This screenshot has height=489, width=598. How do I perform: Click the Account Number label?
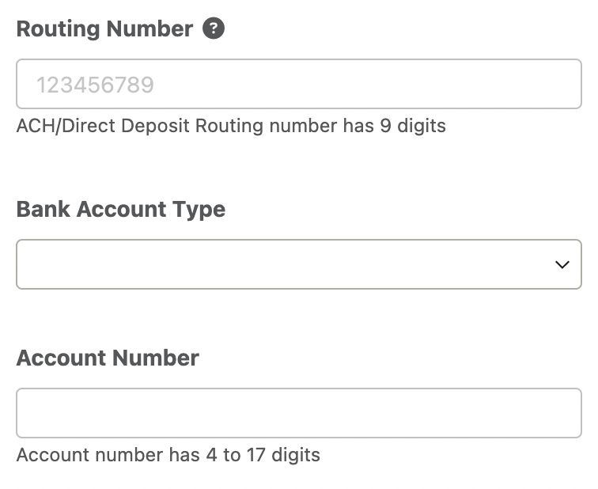[x=108, y=358]
